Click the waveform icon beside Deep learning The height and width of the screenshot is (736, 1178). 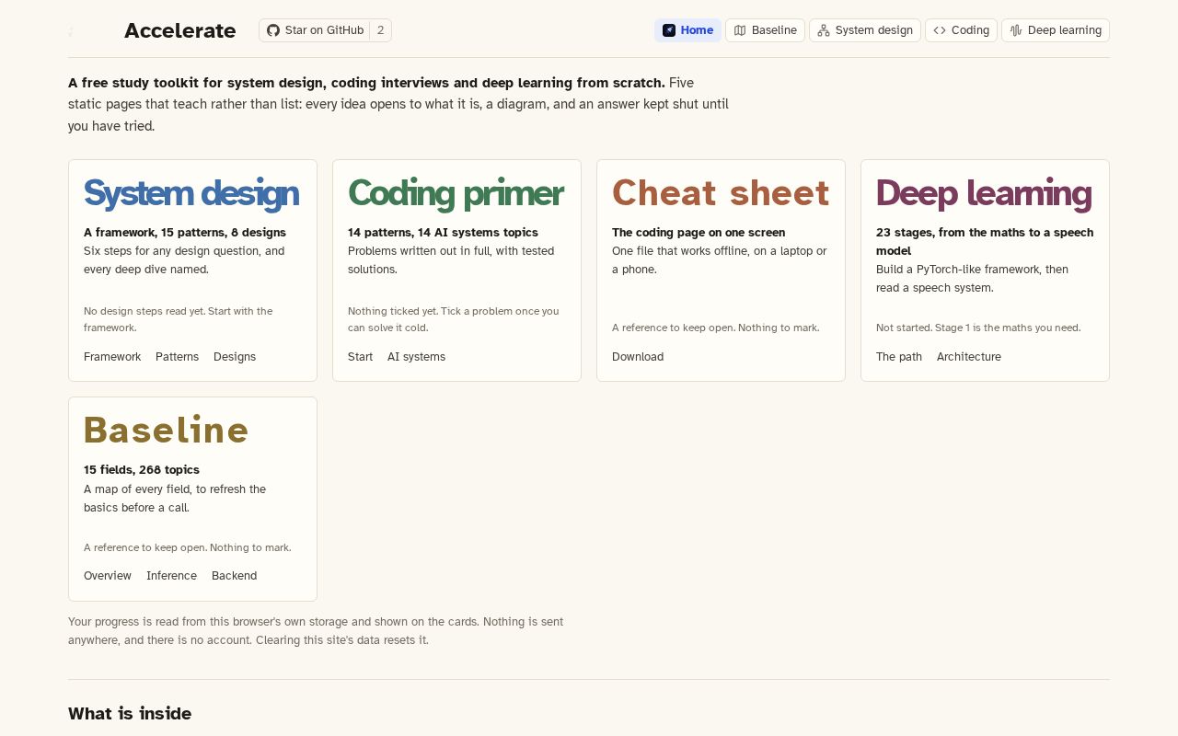[x=1016, y=30]
